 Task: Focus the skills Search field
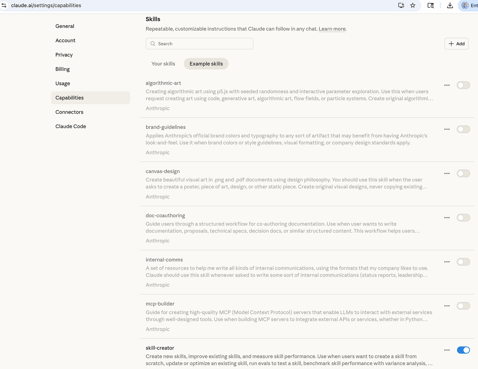[x=199, y=44]
